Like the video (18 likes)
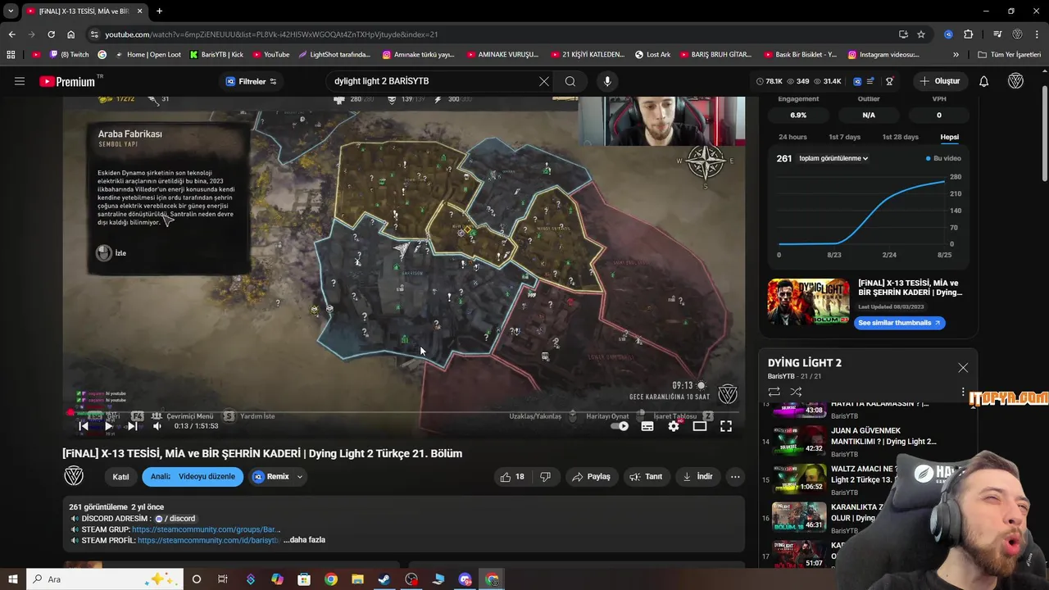This screenshot has height=590, width=1049. point(513,477)
